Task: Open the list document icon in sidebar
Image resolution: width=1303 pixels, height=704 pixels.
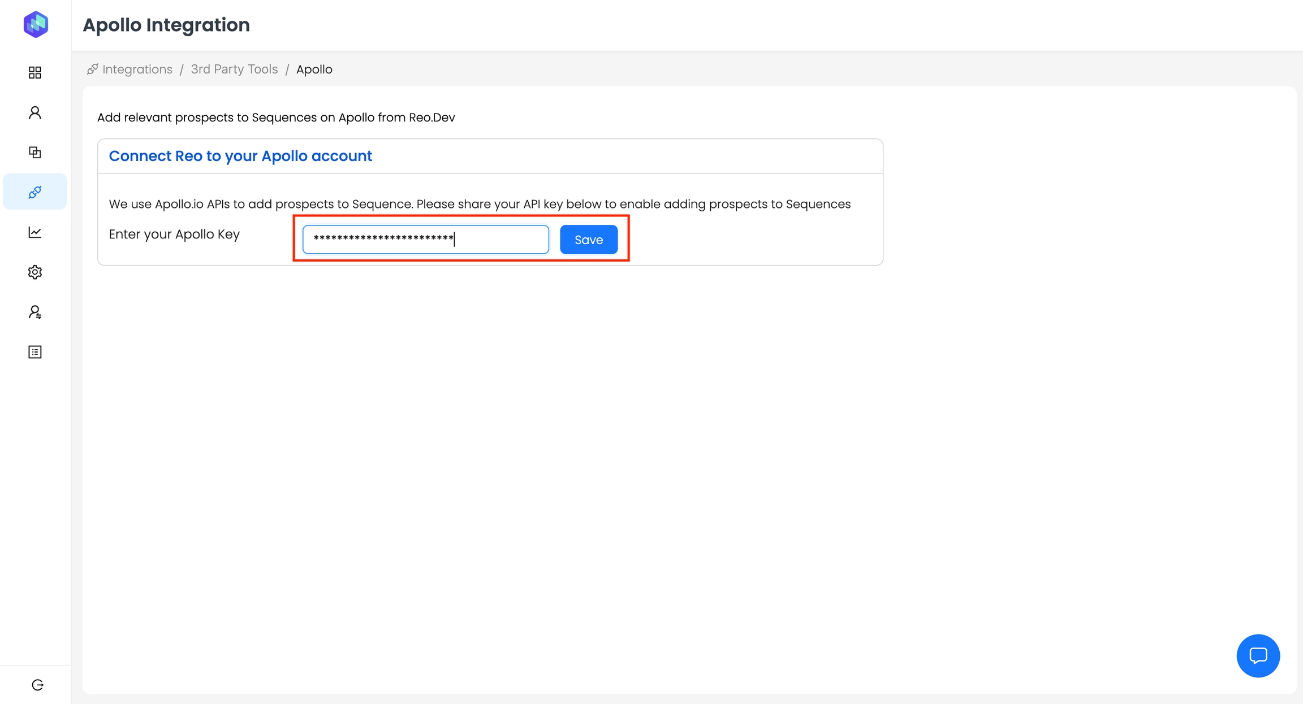Action: (x=35, y=352)
